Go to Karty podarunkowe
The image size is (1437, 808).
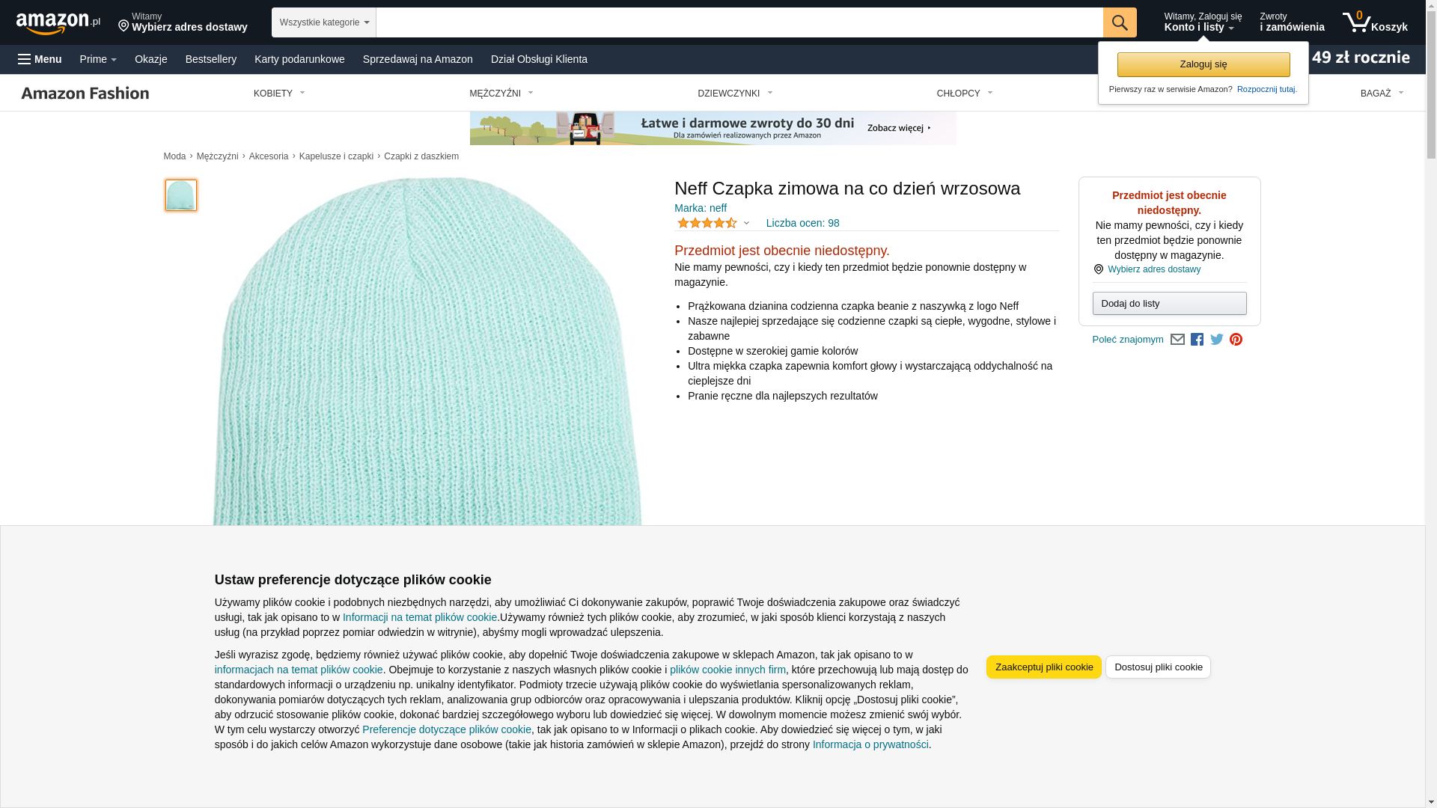[x=299, y=59]
